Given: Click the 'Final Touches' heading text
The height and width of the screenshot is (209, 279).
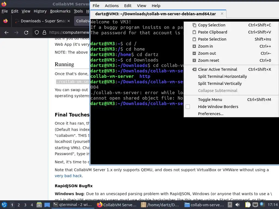Looking at the screenshot, I should click(72, 115).
